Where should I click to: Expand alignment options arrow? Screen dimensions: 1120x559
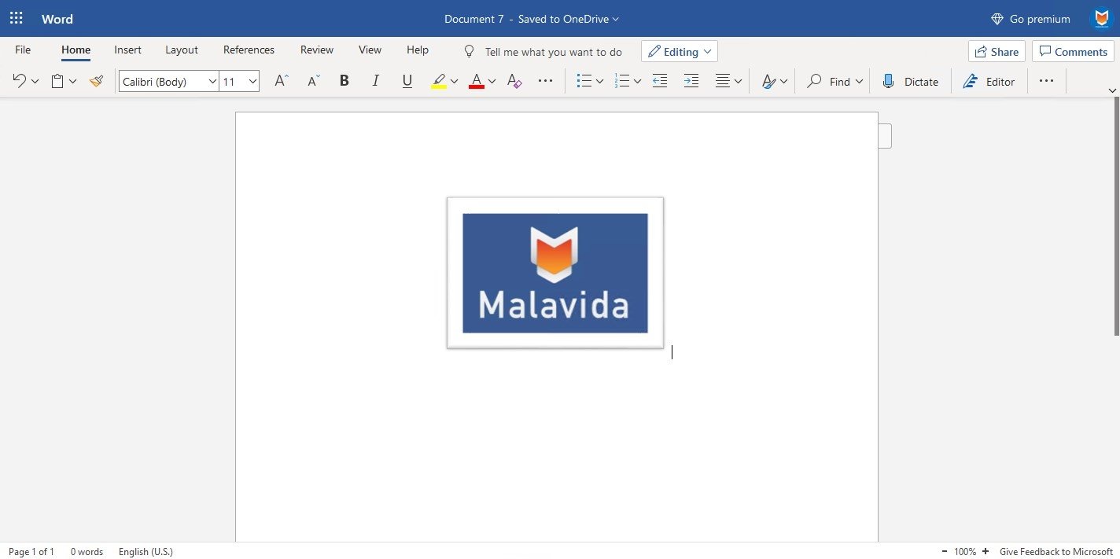[x=738, y=81]
